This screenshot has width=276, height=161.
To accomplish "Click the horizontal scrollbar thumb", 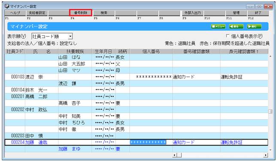I will pyautogui.click(x=179, y=155).
